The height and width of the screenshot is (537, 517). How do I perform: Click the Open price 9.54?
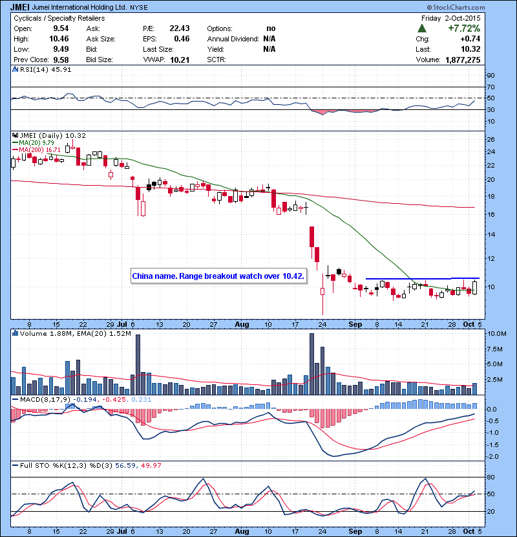61,28
